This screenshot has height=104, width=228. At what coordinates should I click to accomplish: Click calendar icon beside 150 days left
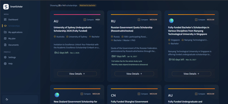(170, 60)
